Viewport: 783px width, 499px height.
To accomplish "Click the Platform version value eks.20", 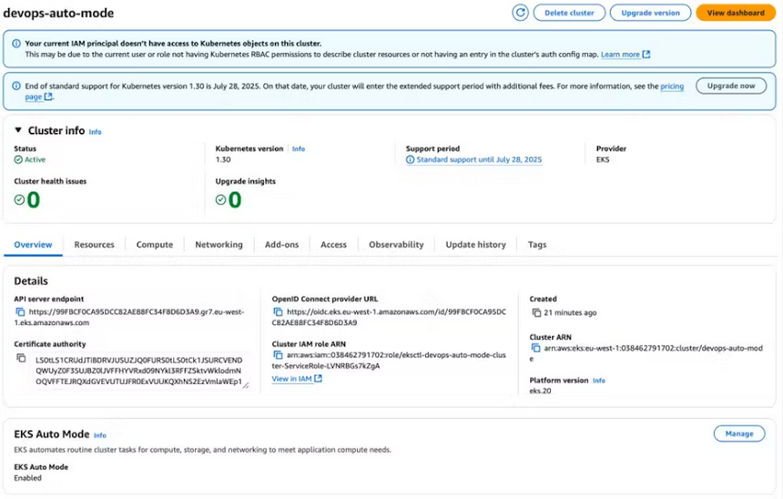I will click(x=540, y=391).
